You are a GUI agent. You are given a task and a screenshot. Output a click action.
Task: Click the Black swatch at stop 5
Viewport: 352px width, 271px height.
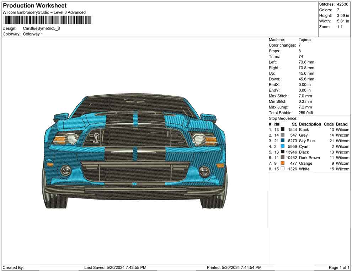(x=282, y=152)
